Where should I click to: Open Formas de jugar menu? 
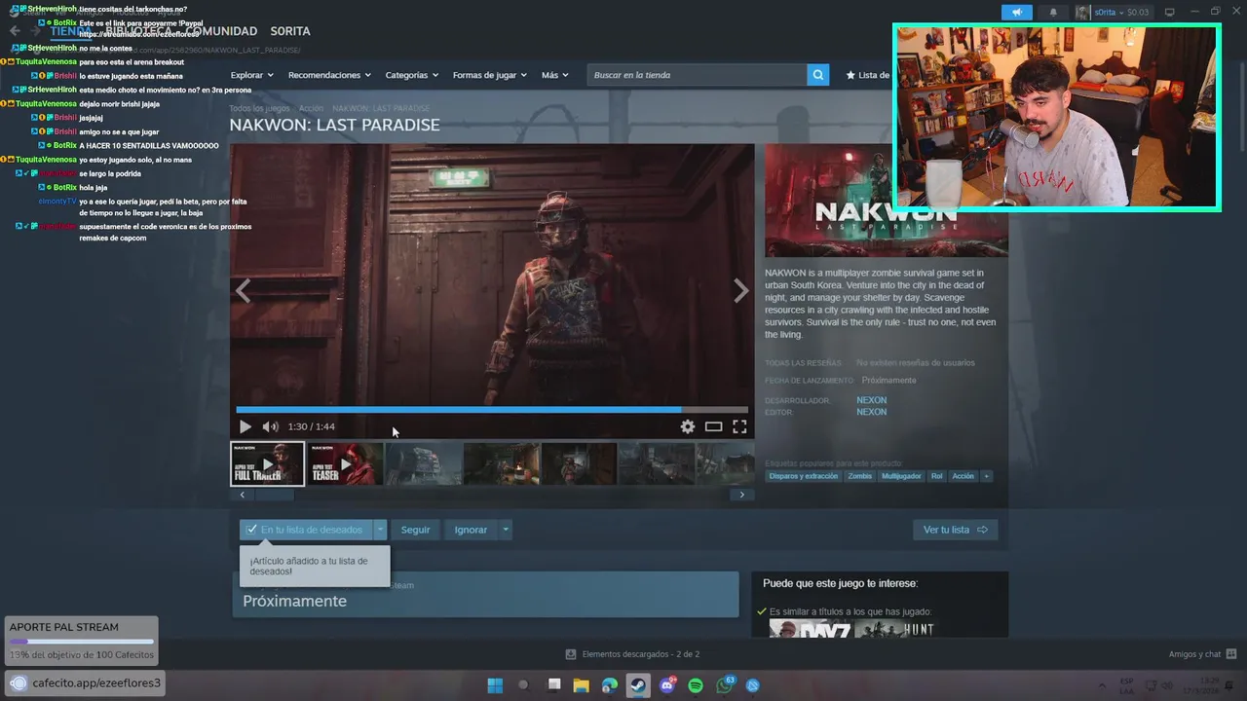tap(489, 75)
